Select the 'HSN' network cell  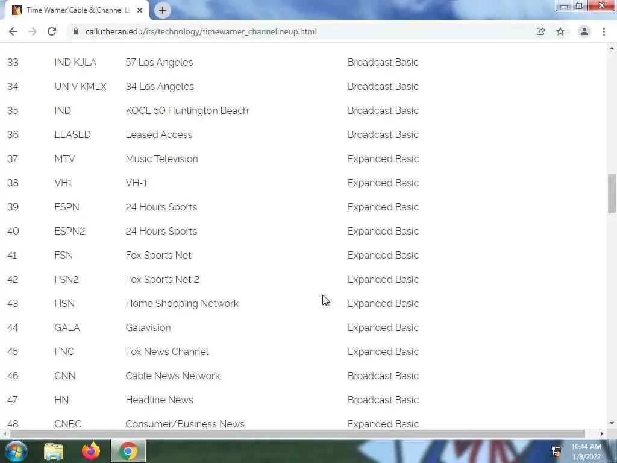pos(64,304)
